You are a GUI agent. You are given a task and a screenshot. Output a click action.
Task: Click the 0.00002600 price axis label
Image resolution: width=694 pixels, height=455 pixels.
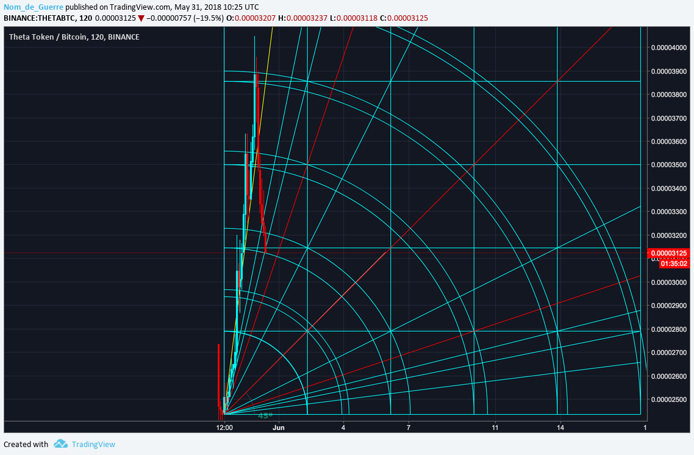tap(669, 376)
